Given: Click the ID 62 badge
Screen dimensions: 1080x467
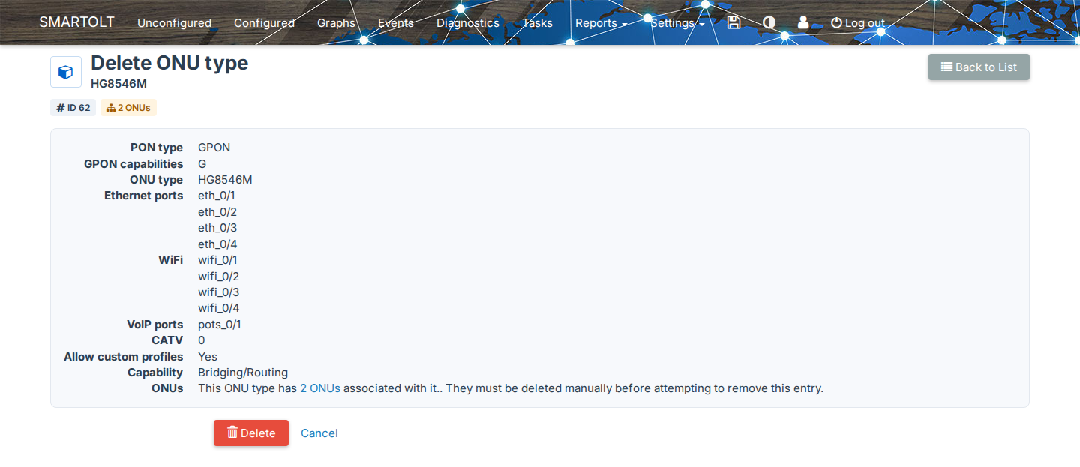Looking at the screenshot, I should coord(73,108).
